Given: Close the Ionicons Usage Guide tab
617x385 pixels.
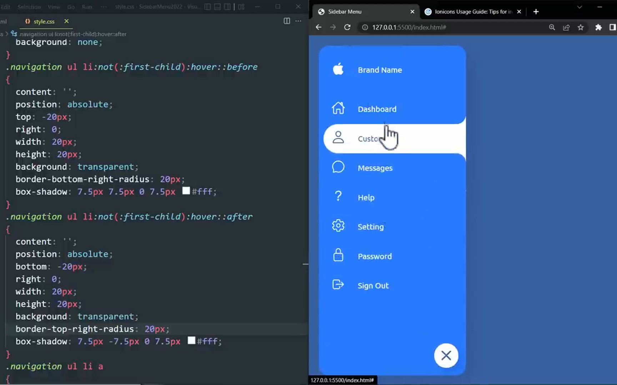Looking at the screenshot, I should pyautogui.click(x=519, y=12).
